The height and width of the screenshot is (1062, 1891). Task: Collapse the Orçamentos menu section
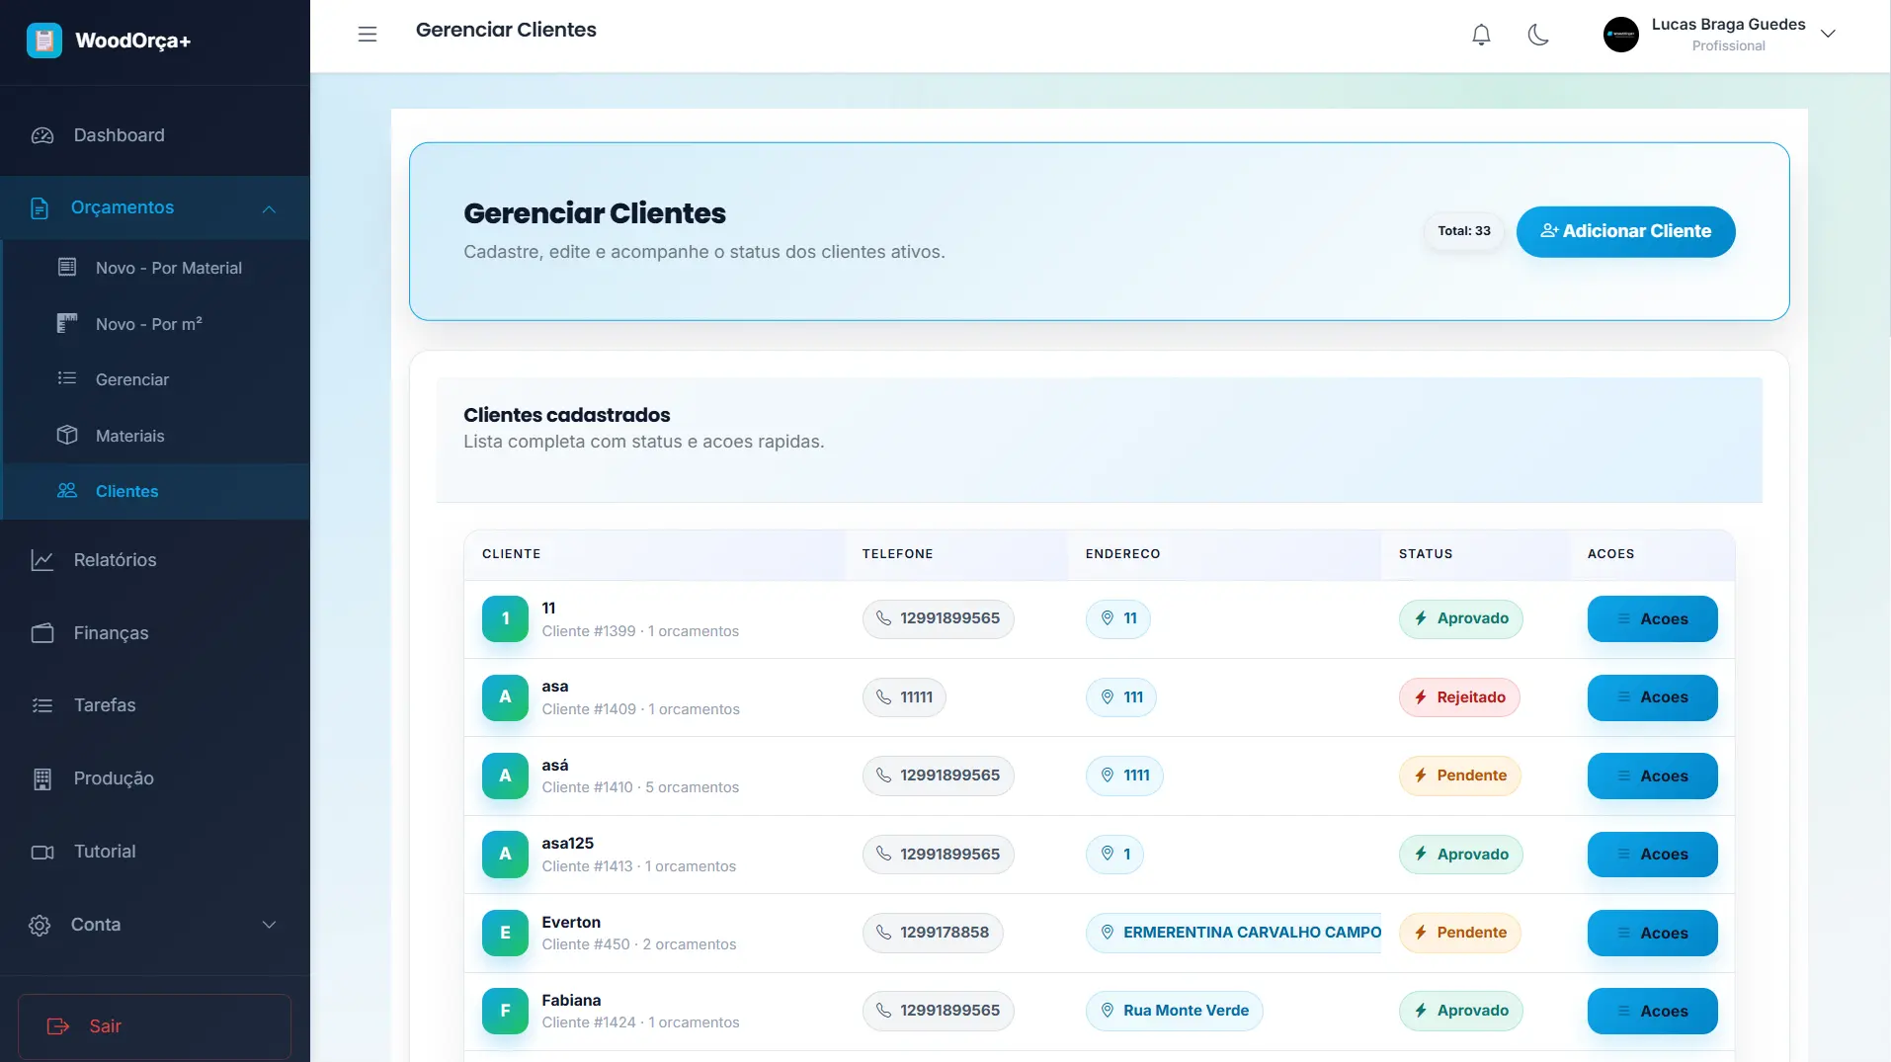pyautogui.click(x=269, y=208)
